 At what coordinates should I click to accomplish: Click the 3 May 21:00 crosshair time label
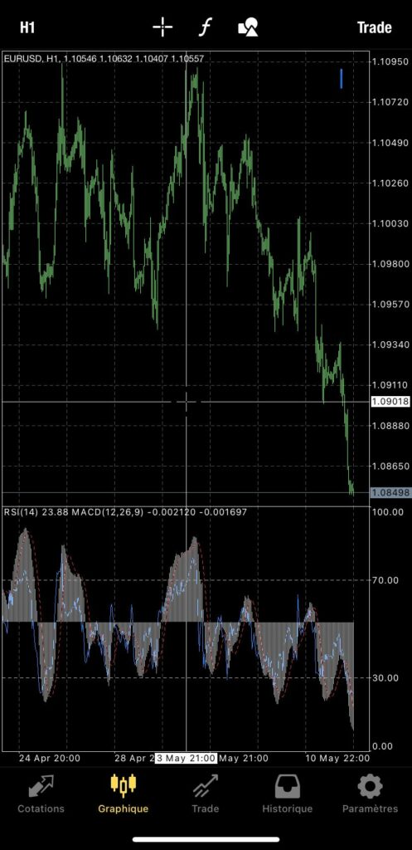[187, 758]
